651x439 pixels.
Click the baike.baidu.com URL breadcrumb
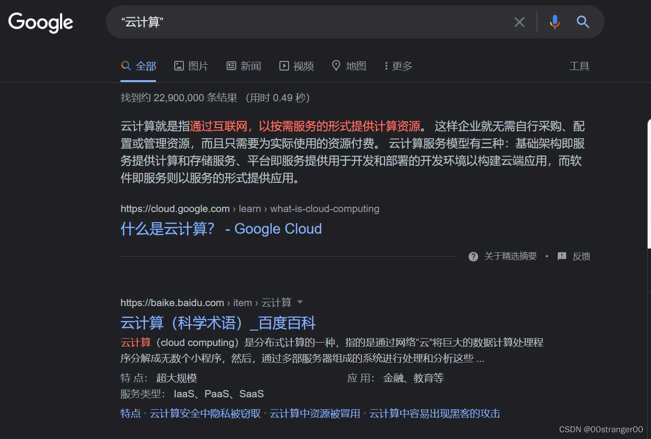click(206, 303)
